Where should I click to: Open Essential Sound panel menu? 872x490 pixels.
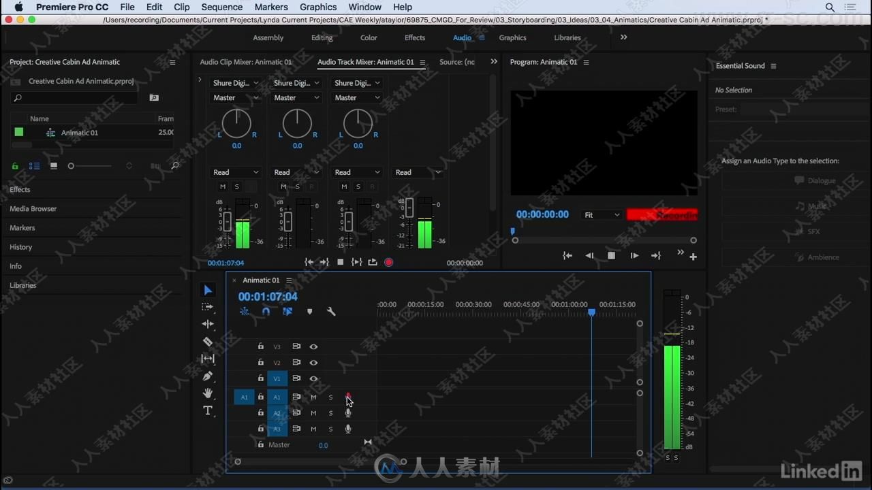click(773, 66)
